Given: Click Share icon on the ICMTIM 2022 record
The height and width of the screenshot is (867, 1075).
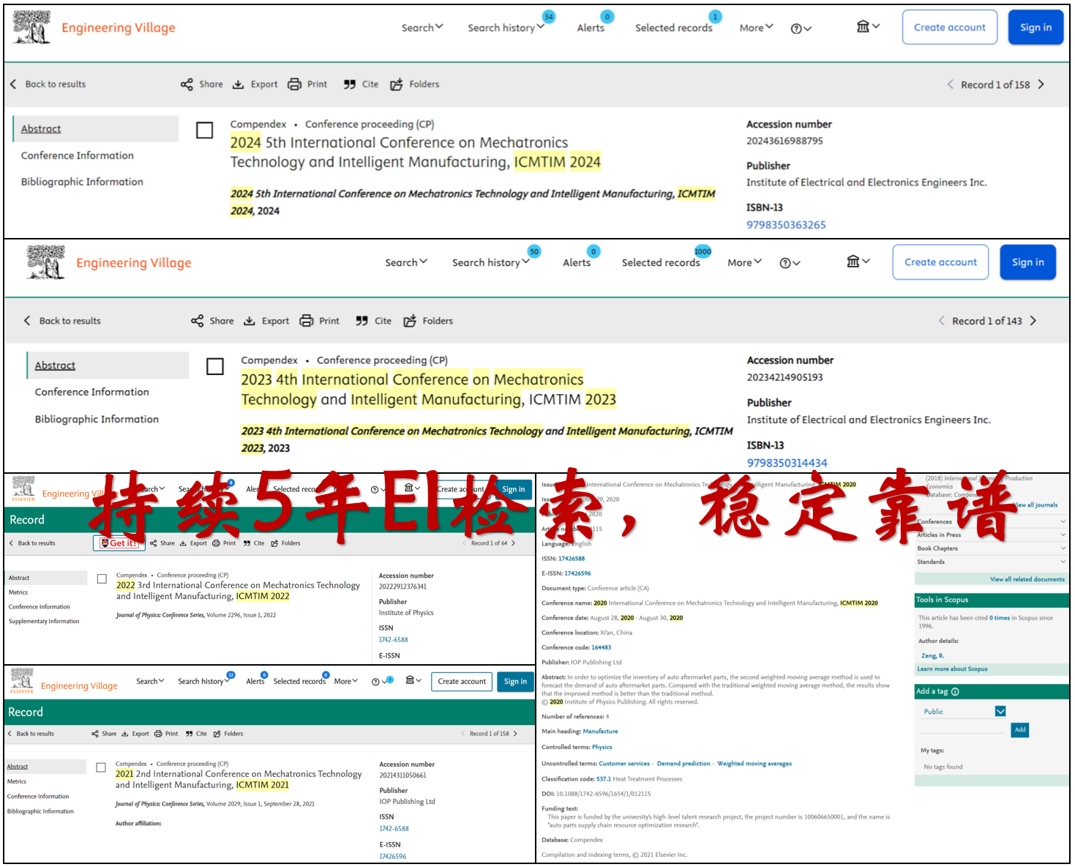Looking at the screenshot, I should [154, 543].
